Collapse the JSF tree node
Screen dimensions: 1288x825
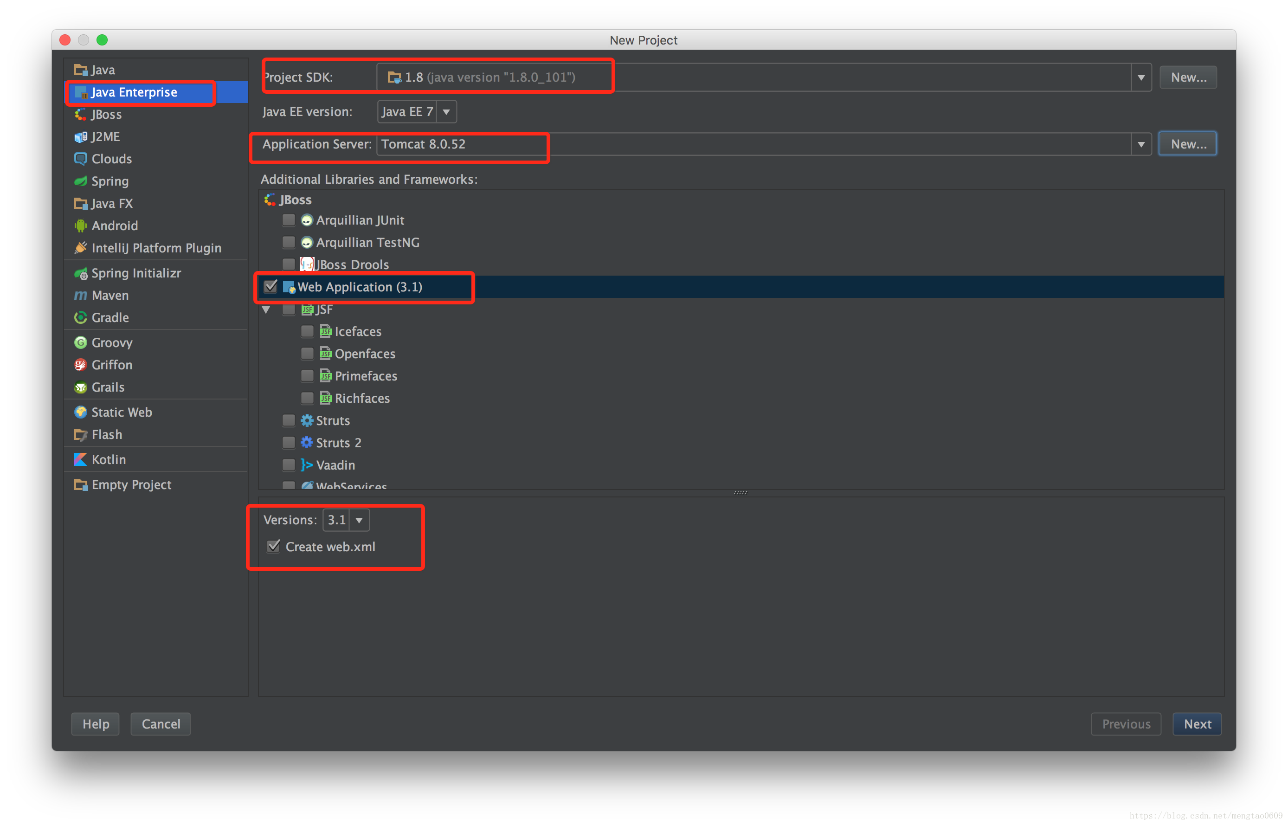(266, 309)
